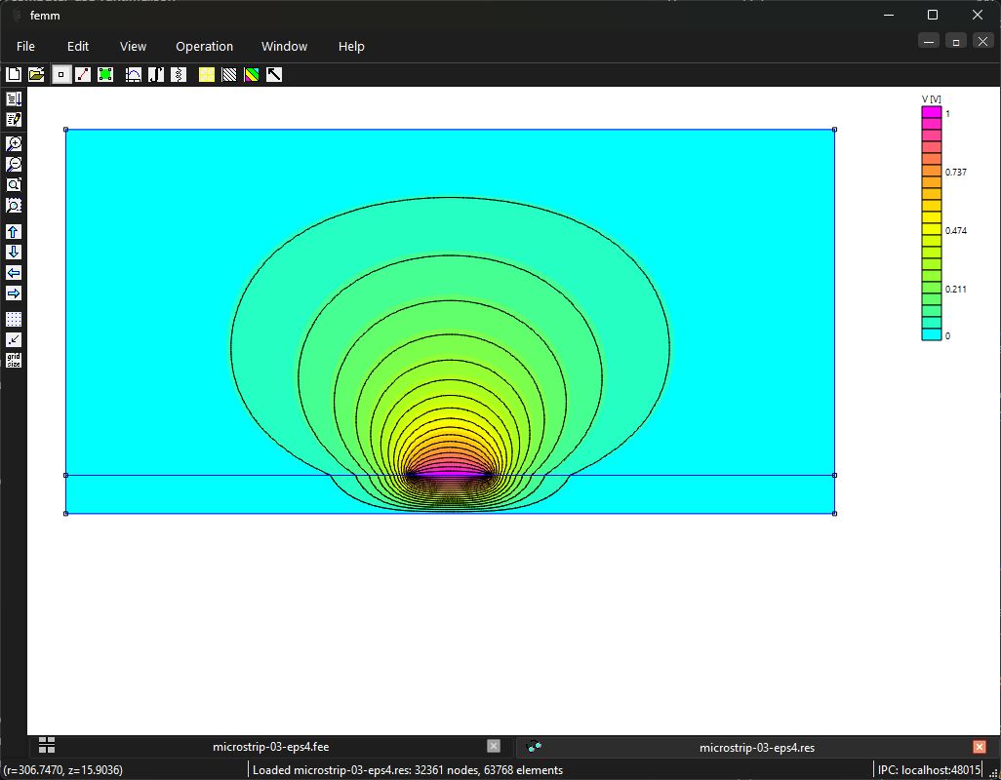Create a new document from the toolbar
1001x780 pixels.
coord(14,75)
